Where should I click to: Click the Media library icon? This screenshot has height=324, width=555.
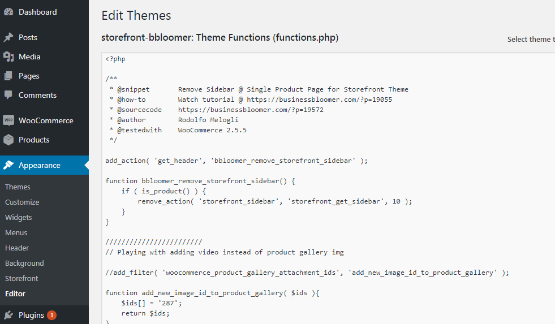click(x=8, y=57)
